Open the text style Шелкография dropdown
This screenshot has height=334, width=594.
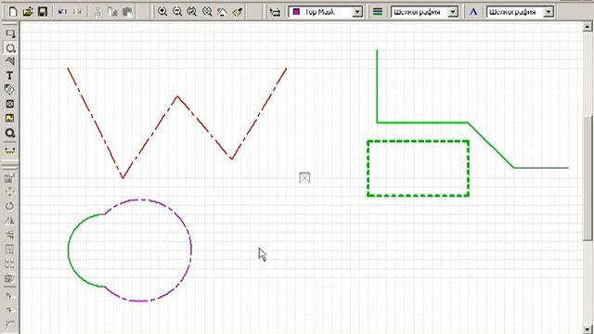click(x=549, y=12)
